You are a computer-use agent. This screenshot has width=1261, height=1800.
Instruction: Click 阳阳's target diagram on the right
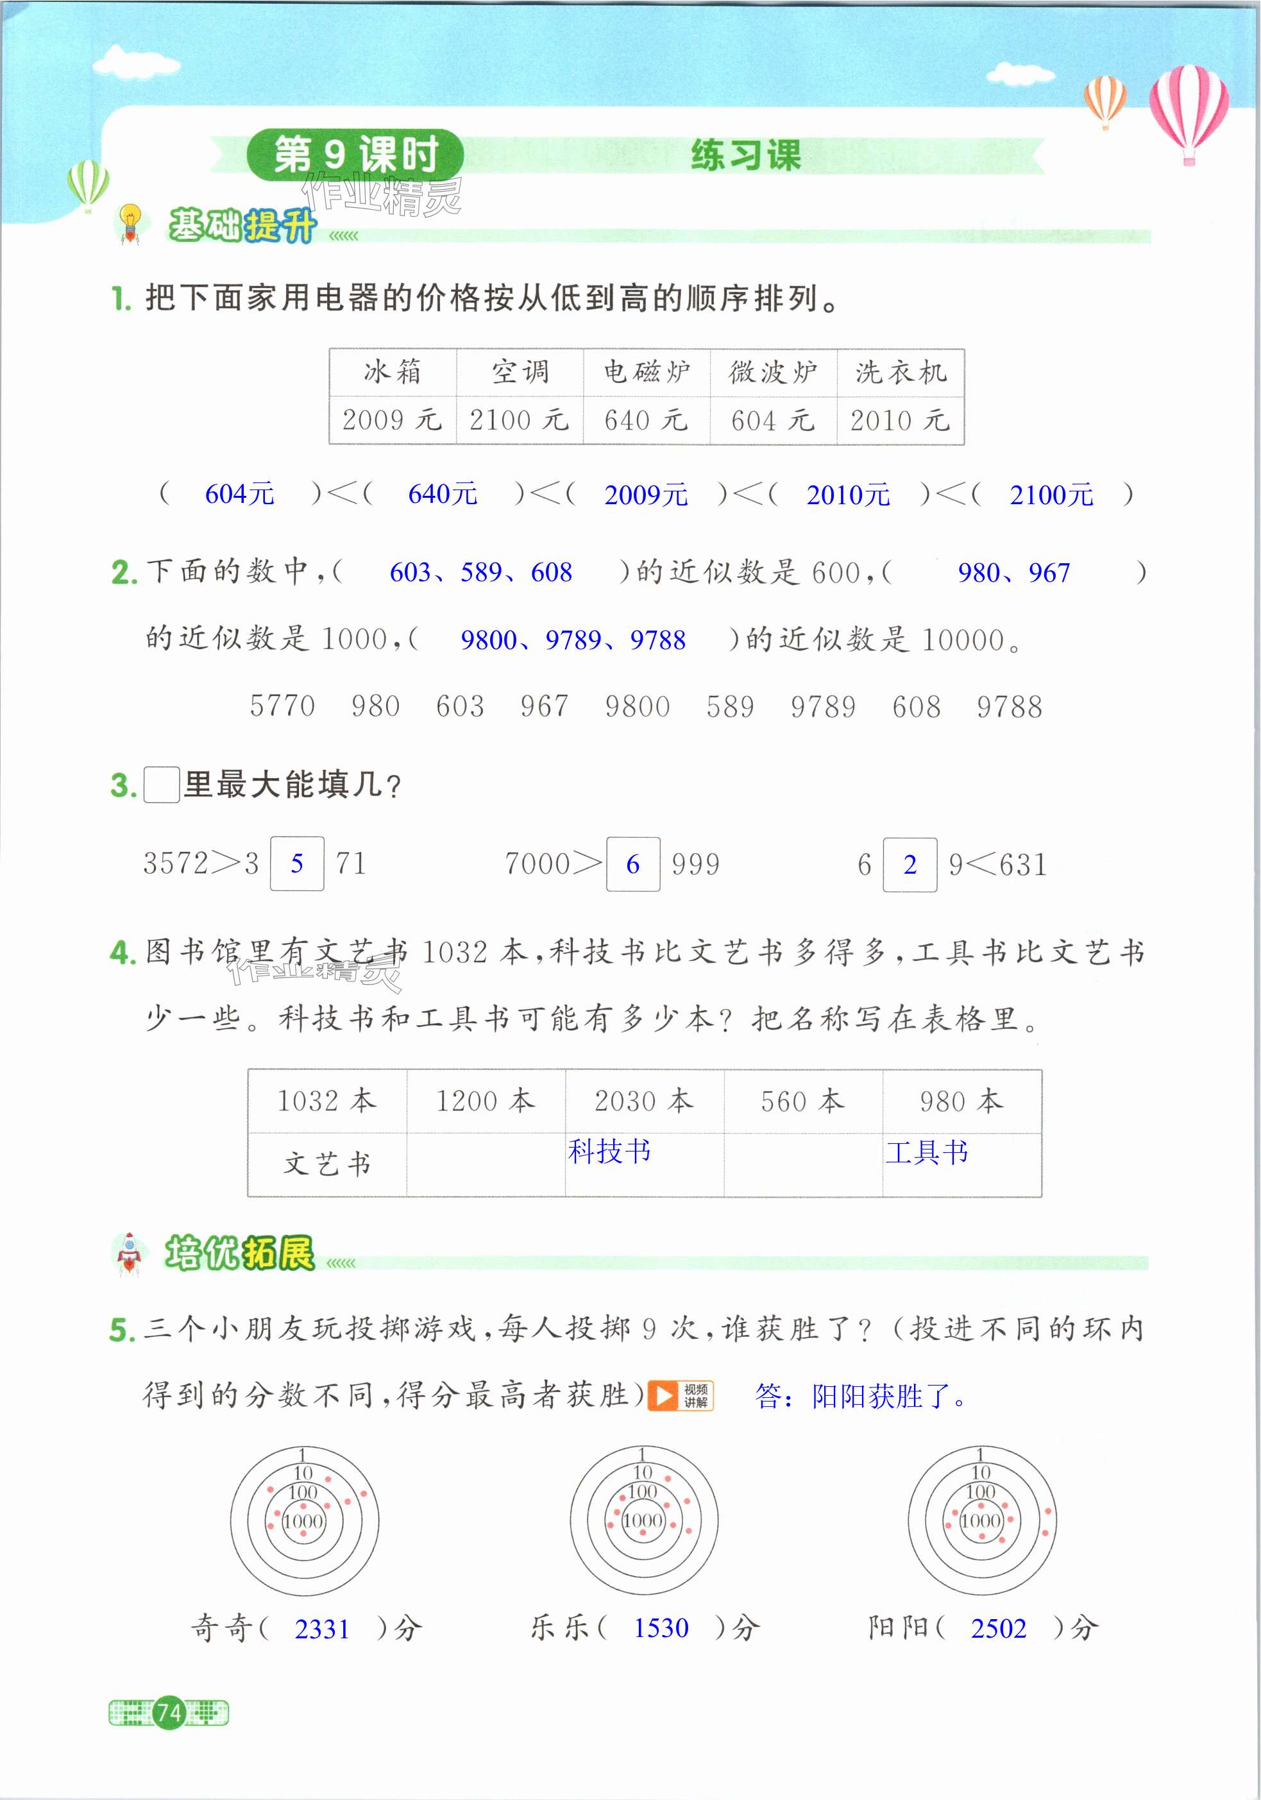981,1520
